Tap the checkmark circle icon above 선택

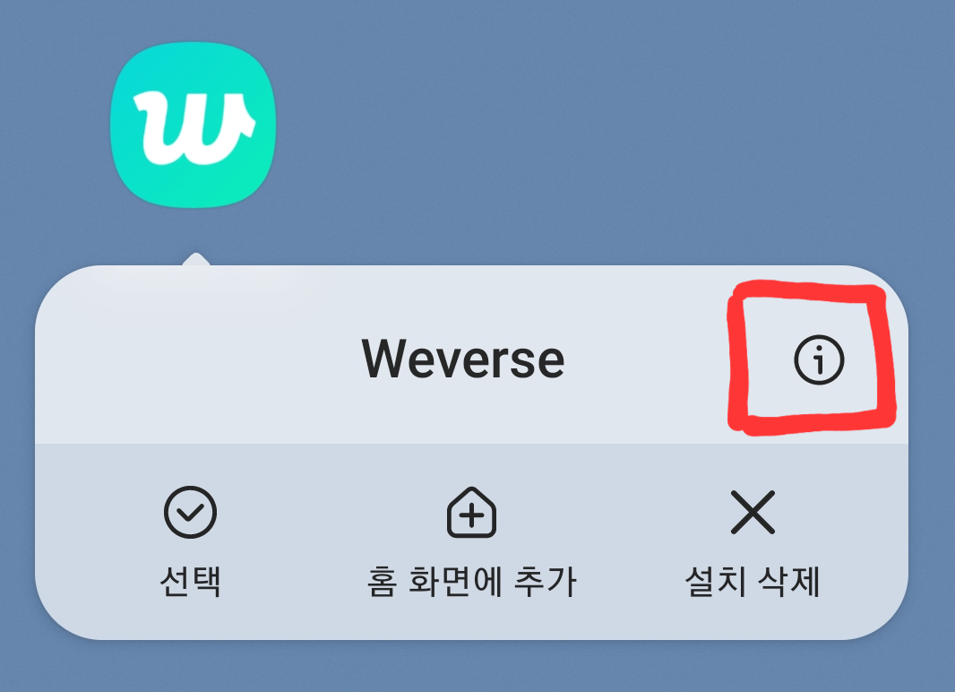click(190, 513)
